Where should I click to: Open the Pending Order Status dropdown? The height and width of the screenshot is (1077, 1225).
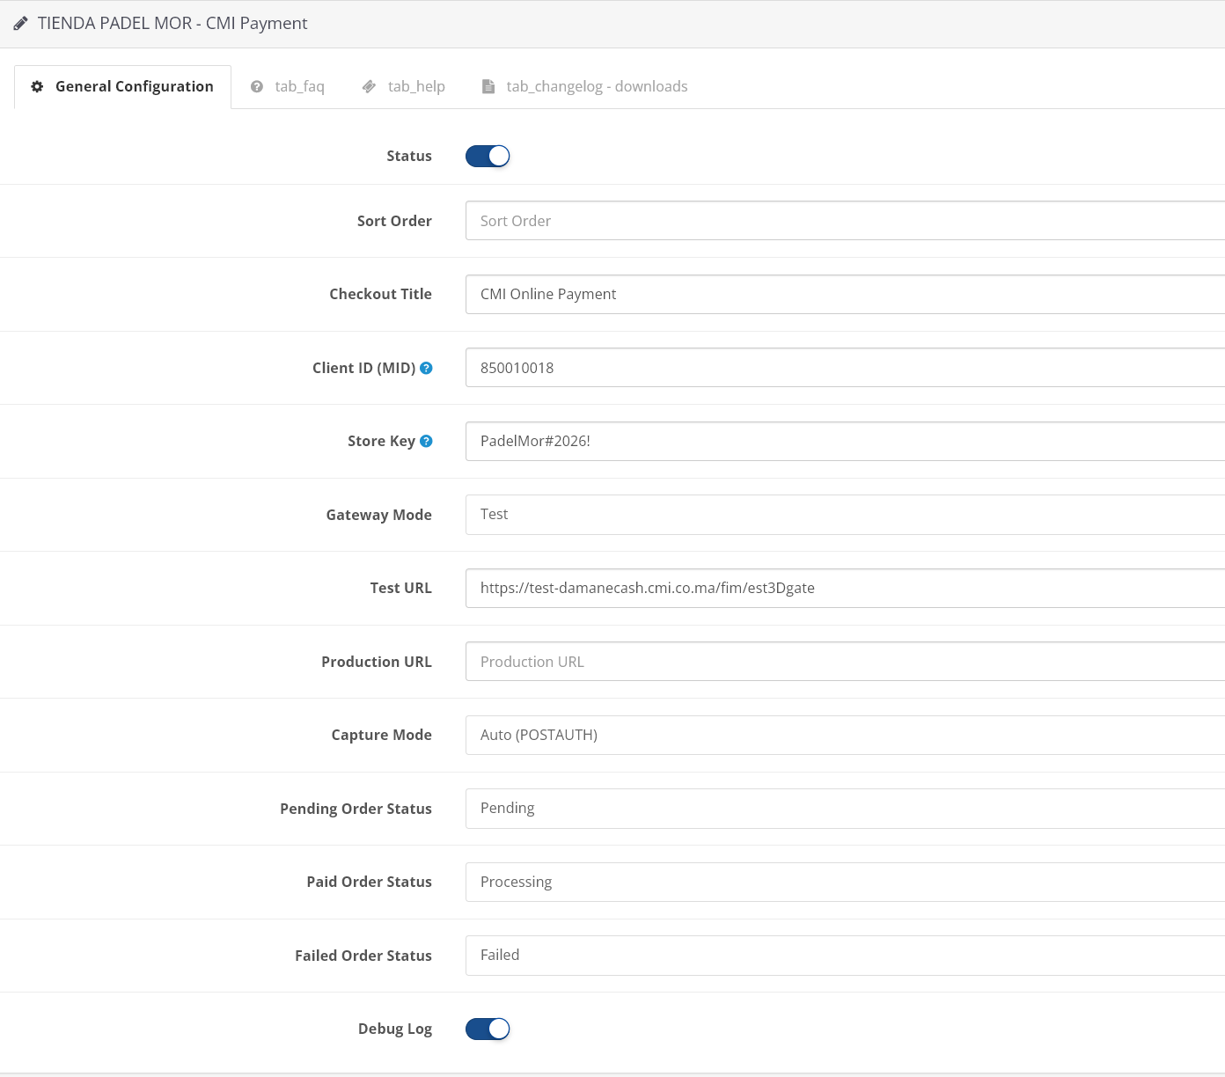coord(845,809)
